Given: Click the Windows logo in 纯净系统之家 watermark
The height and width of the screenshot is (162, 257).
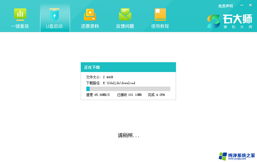Looking at the screenshot, I should 223,156.
